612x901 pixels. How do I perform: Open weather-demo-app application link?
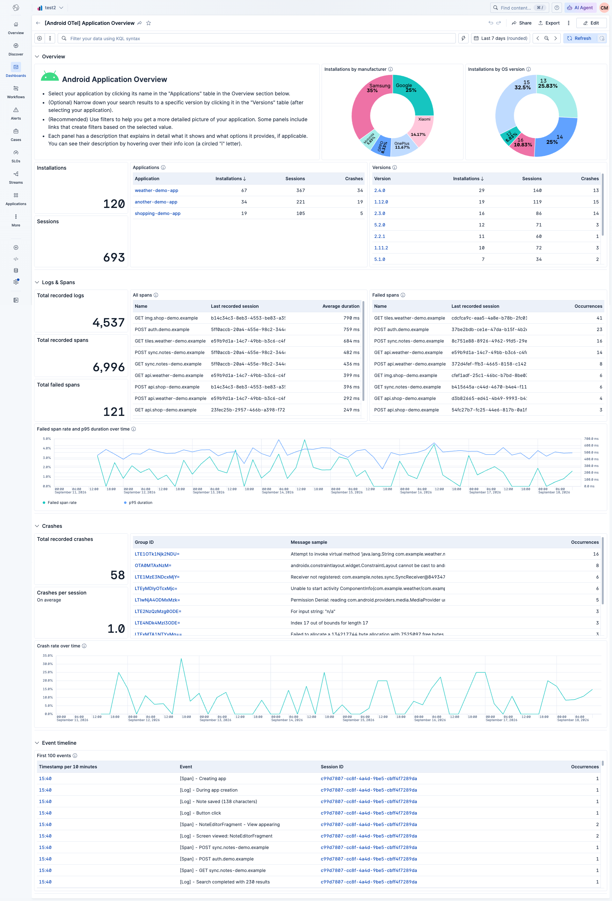pos(156,190)
